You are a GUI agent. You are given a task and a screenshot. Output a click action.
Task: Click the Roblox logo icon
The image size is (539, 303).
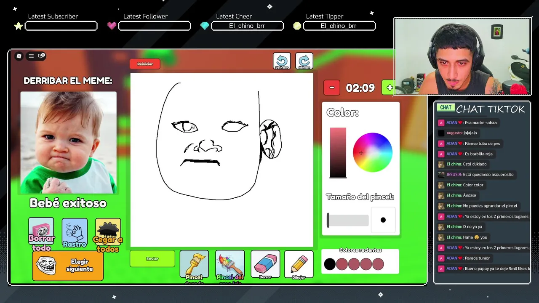(x=19, y=56)
